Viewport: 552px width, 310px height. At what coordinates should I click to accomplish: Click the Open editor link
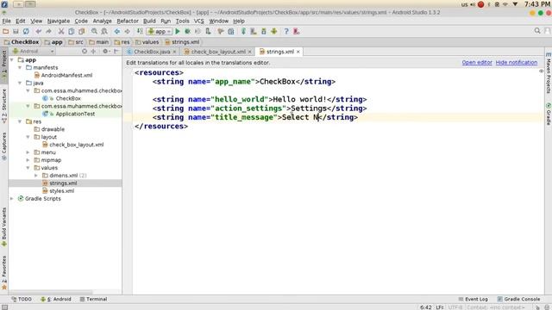point(477,63)
